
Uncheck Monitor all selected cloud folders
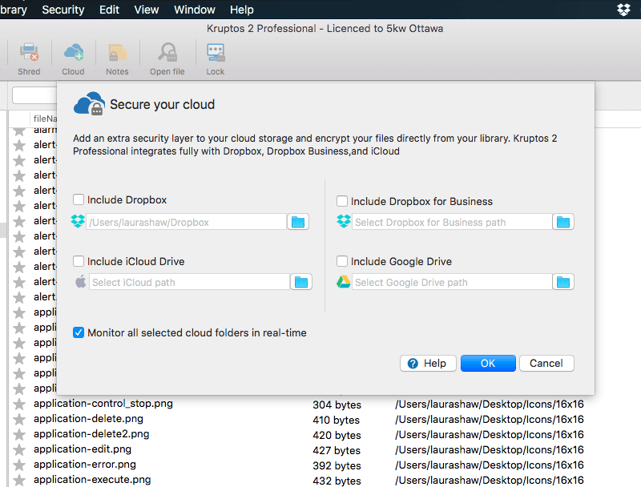coord(79,332)
